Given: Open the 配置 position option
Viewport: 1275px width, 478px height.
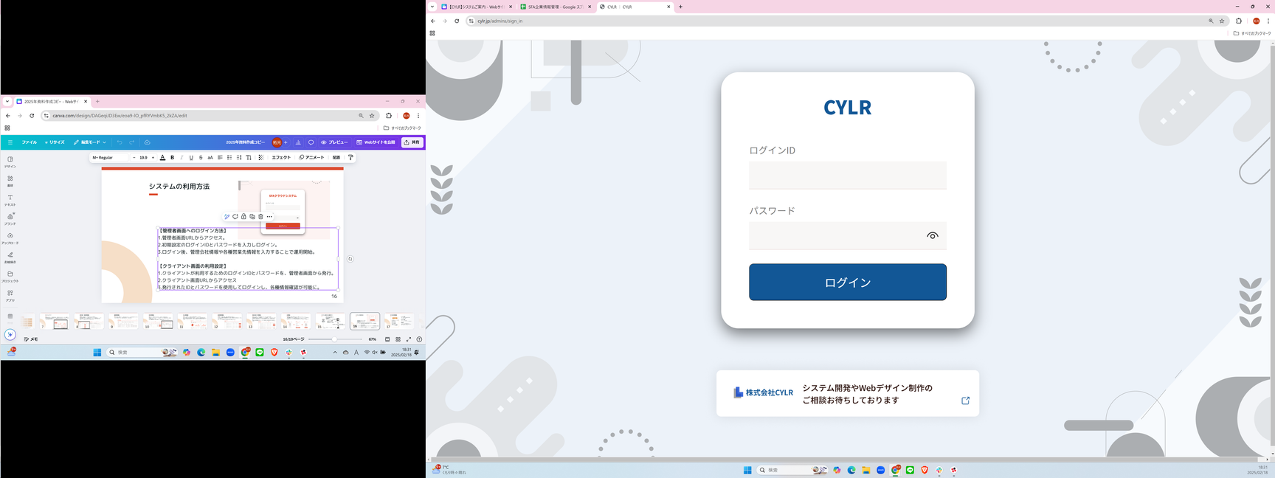Looking at the screenshot, I should click(x=336, y=157).
